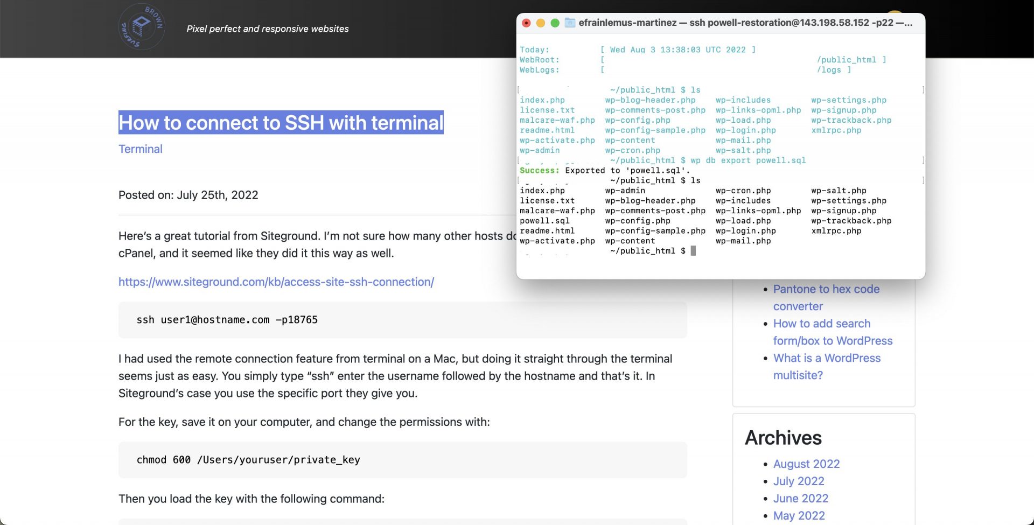This screenshot has height=525, width=1034.
Task: Open June 2022 archive
Action: (x=801, y=499)
